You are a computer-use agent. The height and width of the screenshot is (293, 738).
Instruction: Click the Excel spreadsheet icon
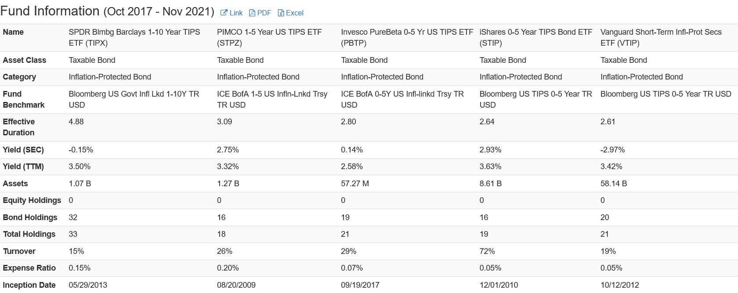pyautogui.click(x=281, y=13)
